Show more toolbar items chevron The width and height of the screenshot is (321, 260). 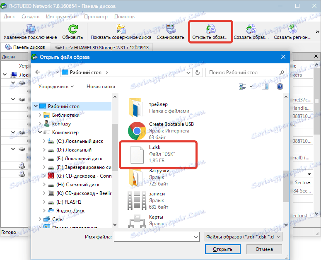(x=317, y=31)
